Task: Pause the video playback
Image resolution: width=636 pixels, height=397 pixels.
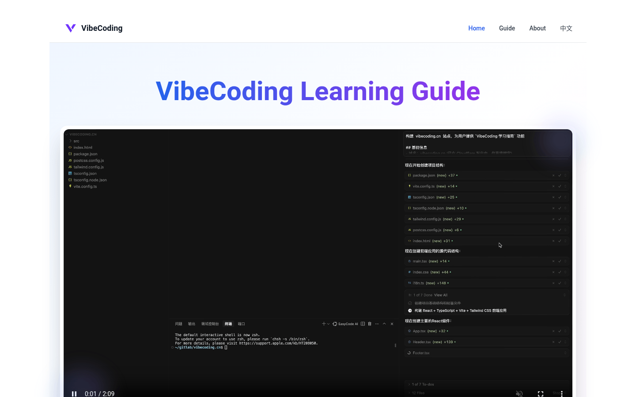Action: 74,393
